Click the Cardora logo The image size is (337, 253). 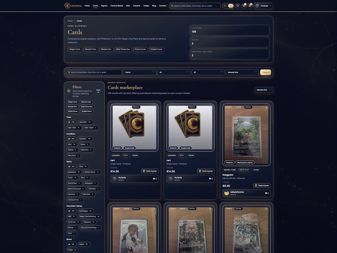(73, 6)
